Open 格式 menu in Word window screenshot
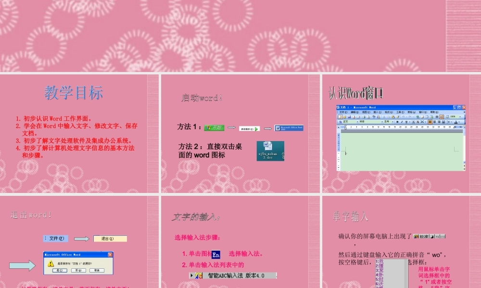Viewport: 481px width, 288px height. click(x=389, y=112)
